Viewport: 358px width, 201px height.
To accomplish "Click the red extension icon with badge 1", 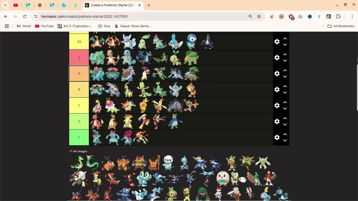I will 291,17.
